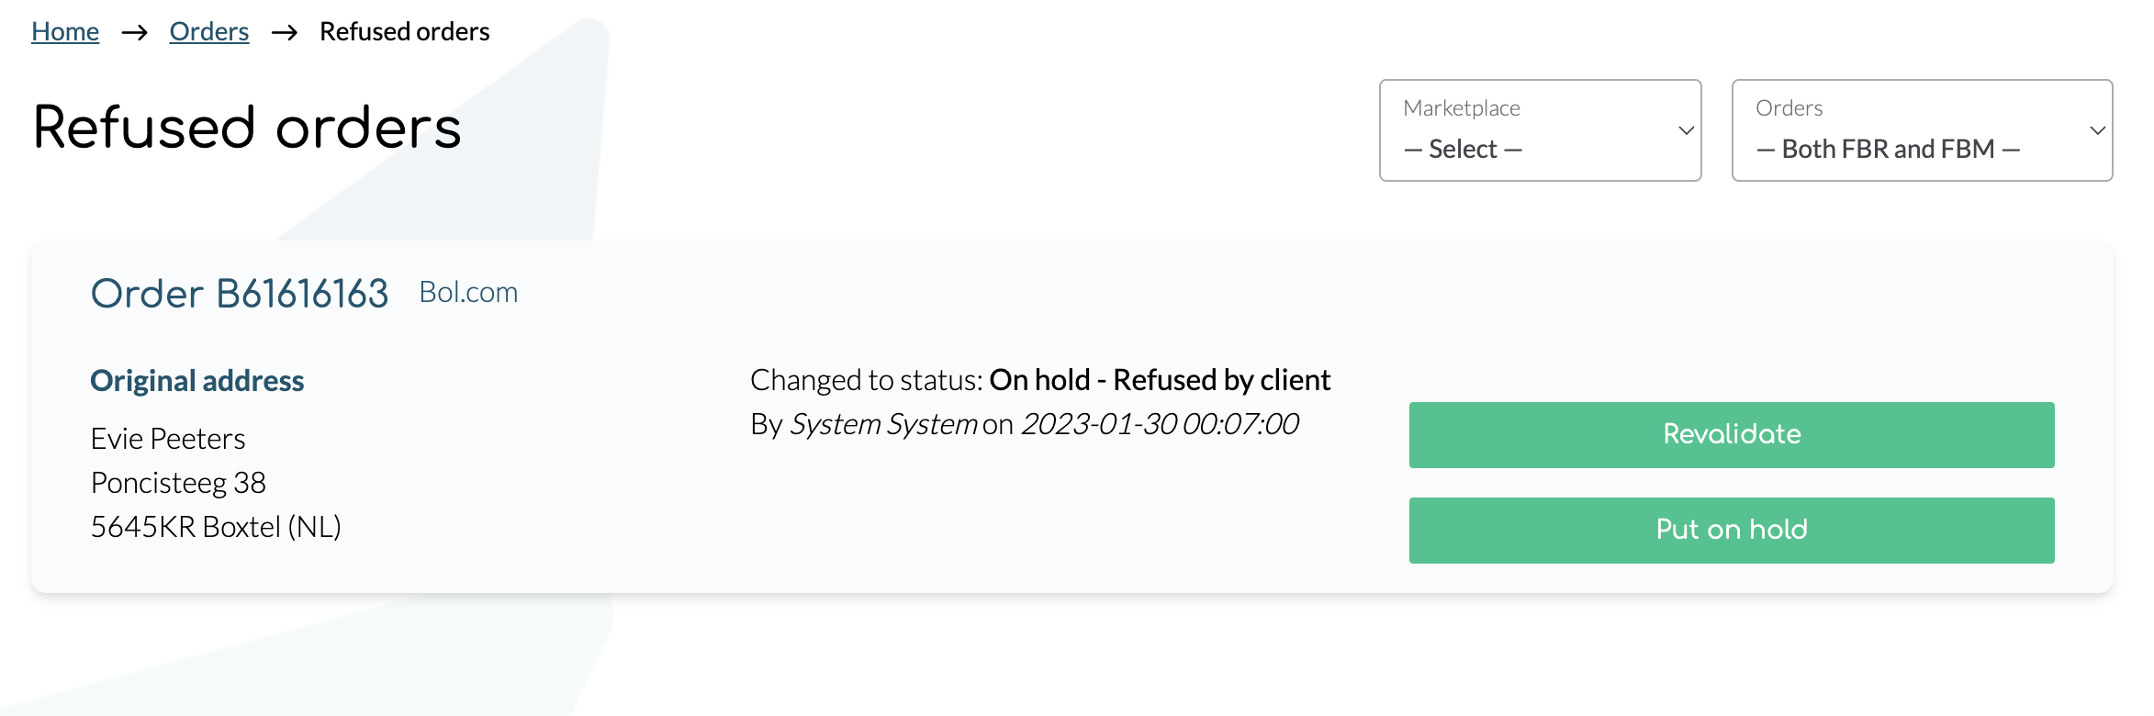Put order B61616163 on hold
Image resolution: width=2154 pixels, height=716 pixels.
(x=1732, y=531)
